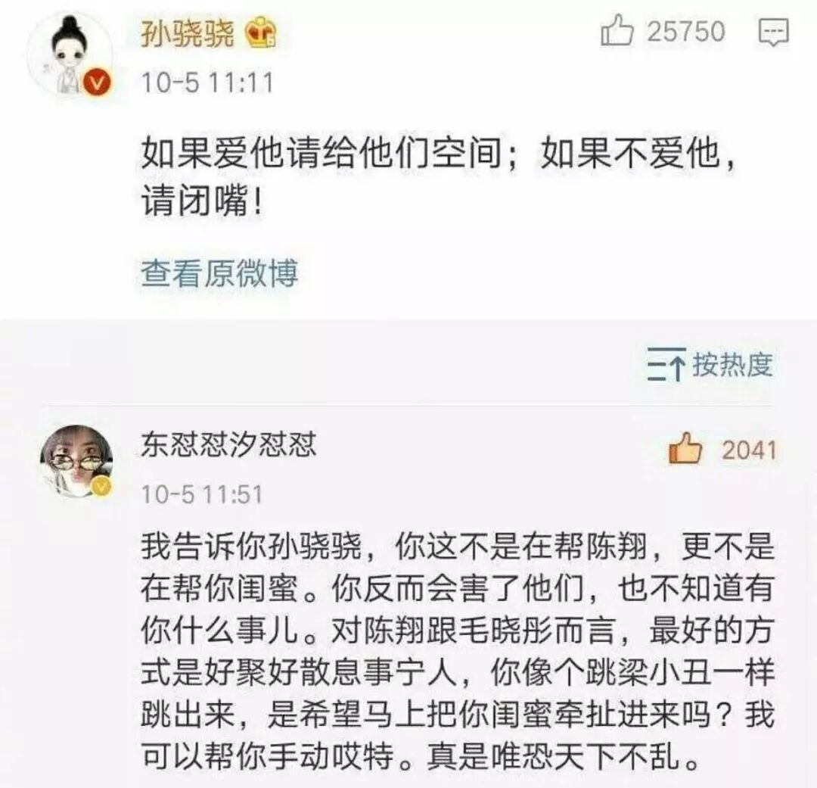
Task: Tap timestamp 10-5 11:51 under 东怼怼汐怼怼
Action: 202,494
